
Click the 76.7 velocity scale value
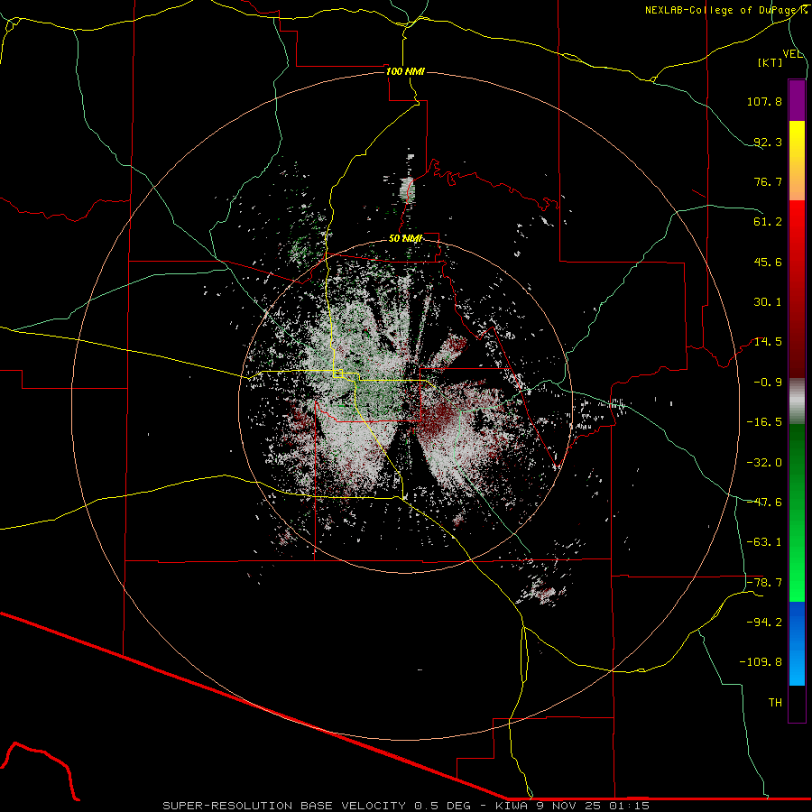tap(768, 181)
